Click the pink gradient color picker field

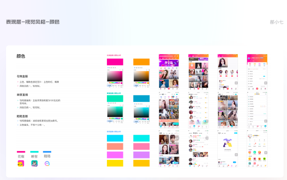coord(115,76)
